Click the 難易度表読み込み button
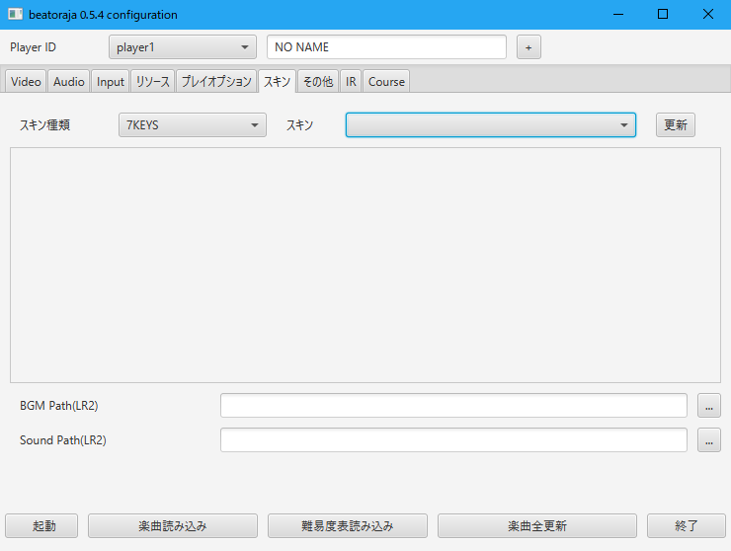Image resolution: width=731 pixels, height=551 pixels. point(348,526)
